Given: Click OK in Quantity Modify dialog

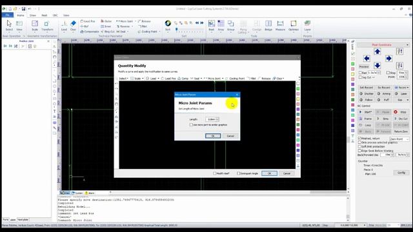Looking at the screenshot, I should [x=269, y=173].
